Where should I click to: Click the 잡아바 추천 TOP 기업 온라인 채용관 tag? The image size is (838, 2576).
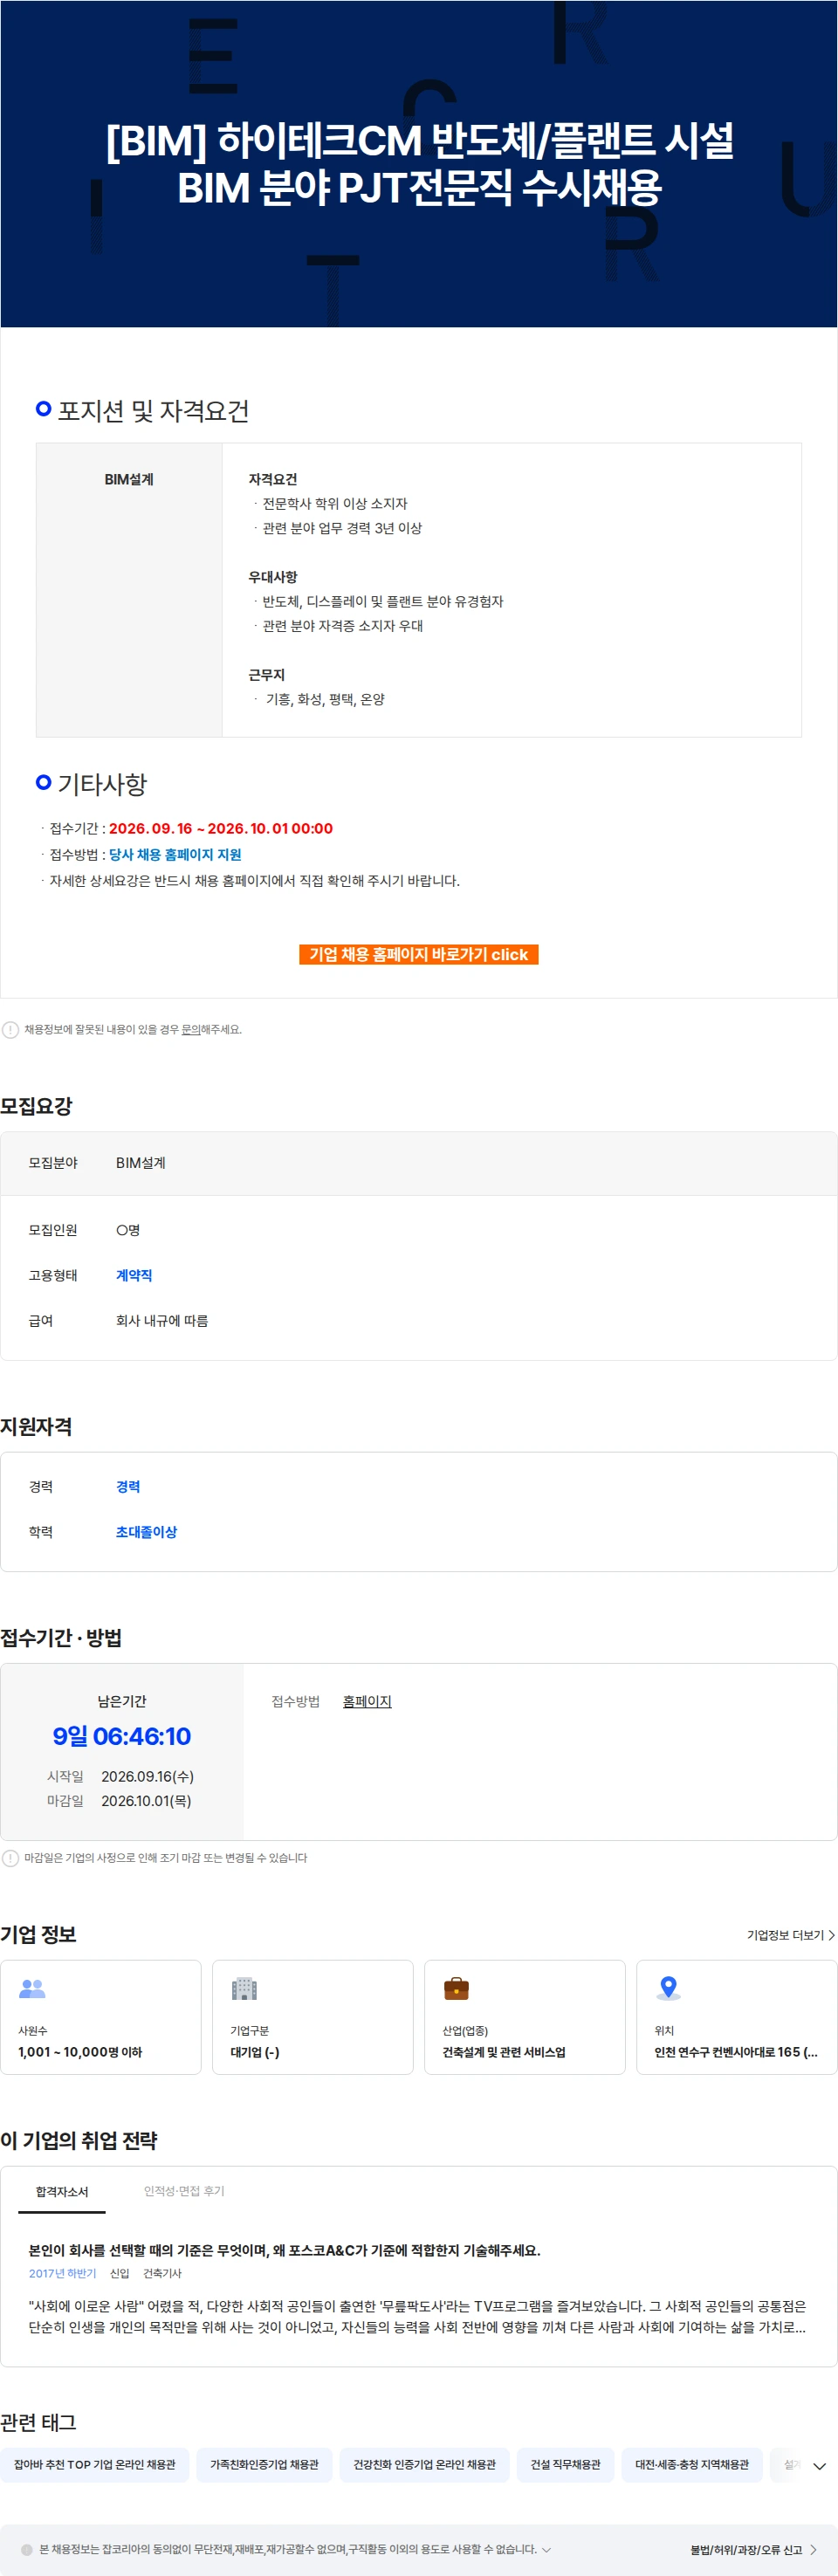94,2464
